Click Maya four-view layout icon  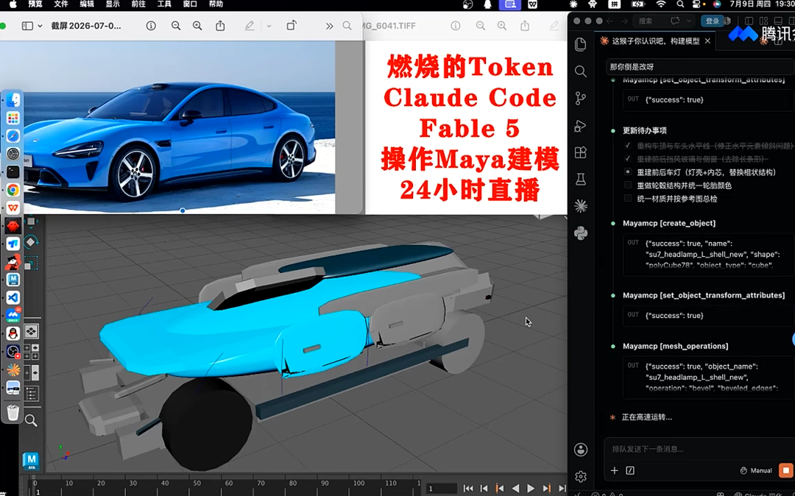tap(31, 352)
